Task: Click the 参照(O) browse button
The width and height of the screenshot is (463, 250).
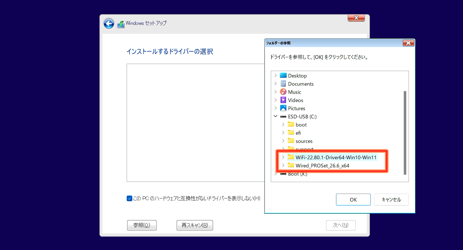Action: point(142,225)
